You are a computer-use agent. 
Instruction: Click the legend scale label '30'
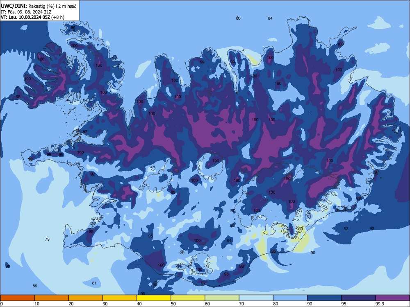pyautogui.click(x=105, y=304)
